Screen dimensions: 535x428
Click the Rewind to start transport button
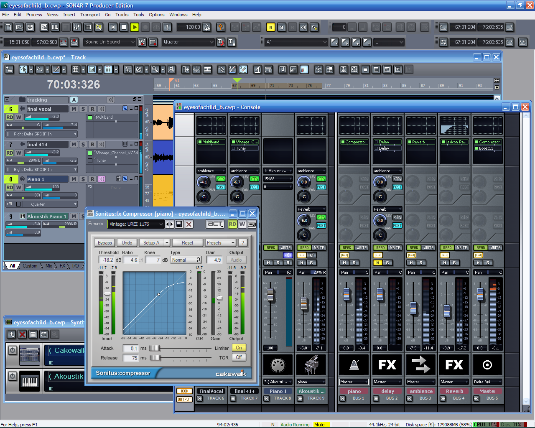(113, 27)
